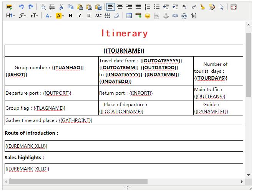254x192 pixels.
Task: Redo the last undone edit
Action: (31, 7)
